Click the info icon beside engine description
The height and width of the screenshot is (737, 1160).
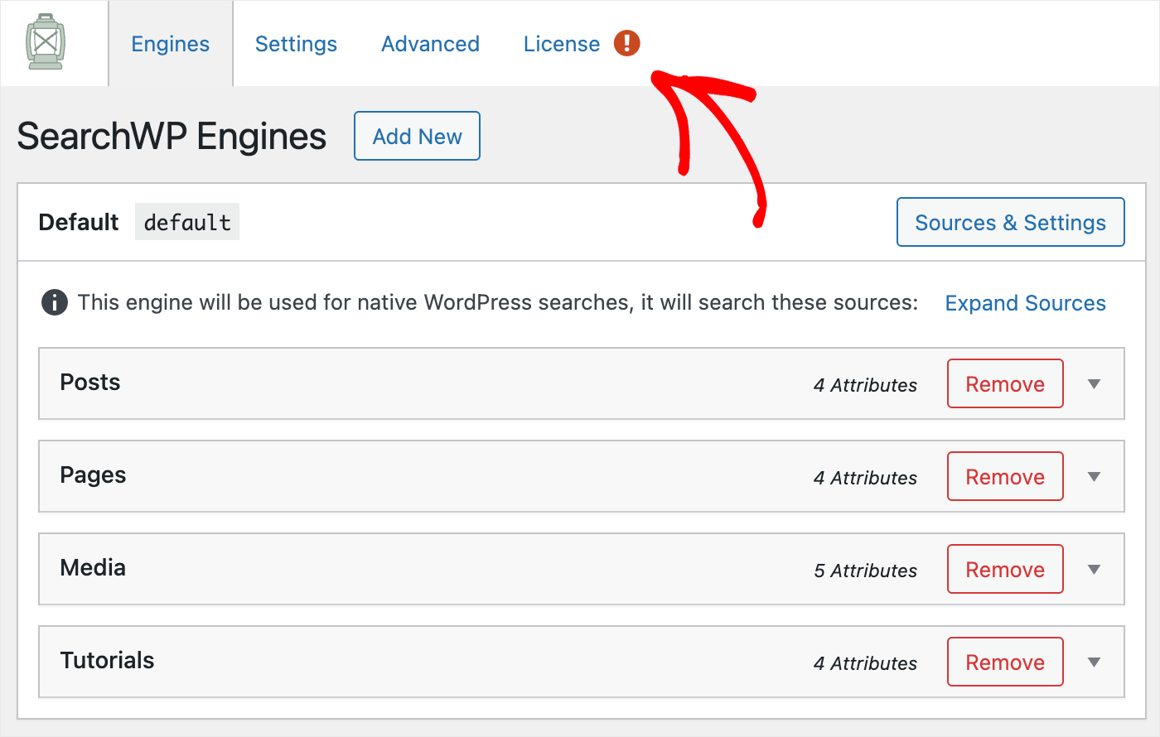coord(55,302)
